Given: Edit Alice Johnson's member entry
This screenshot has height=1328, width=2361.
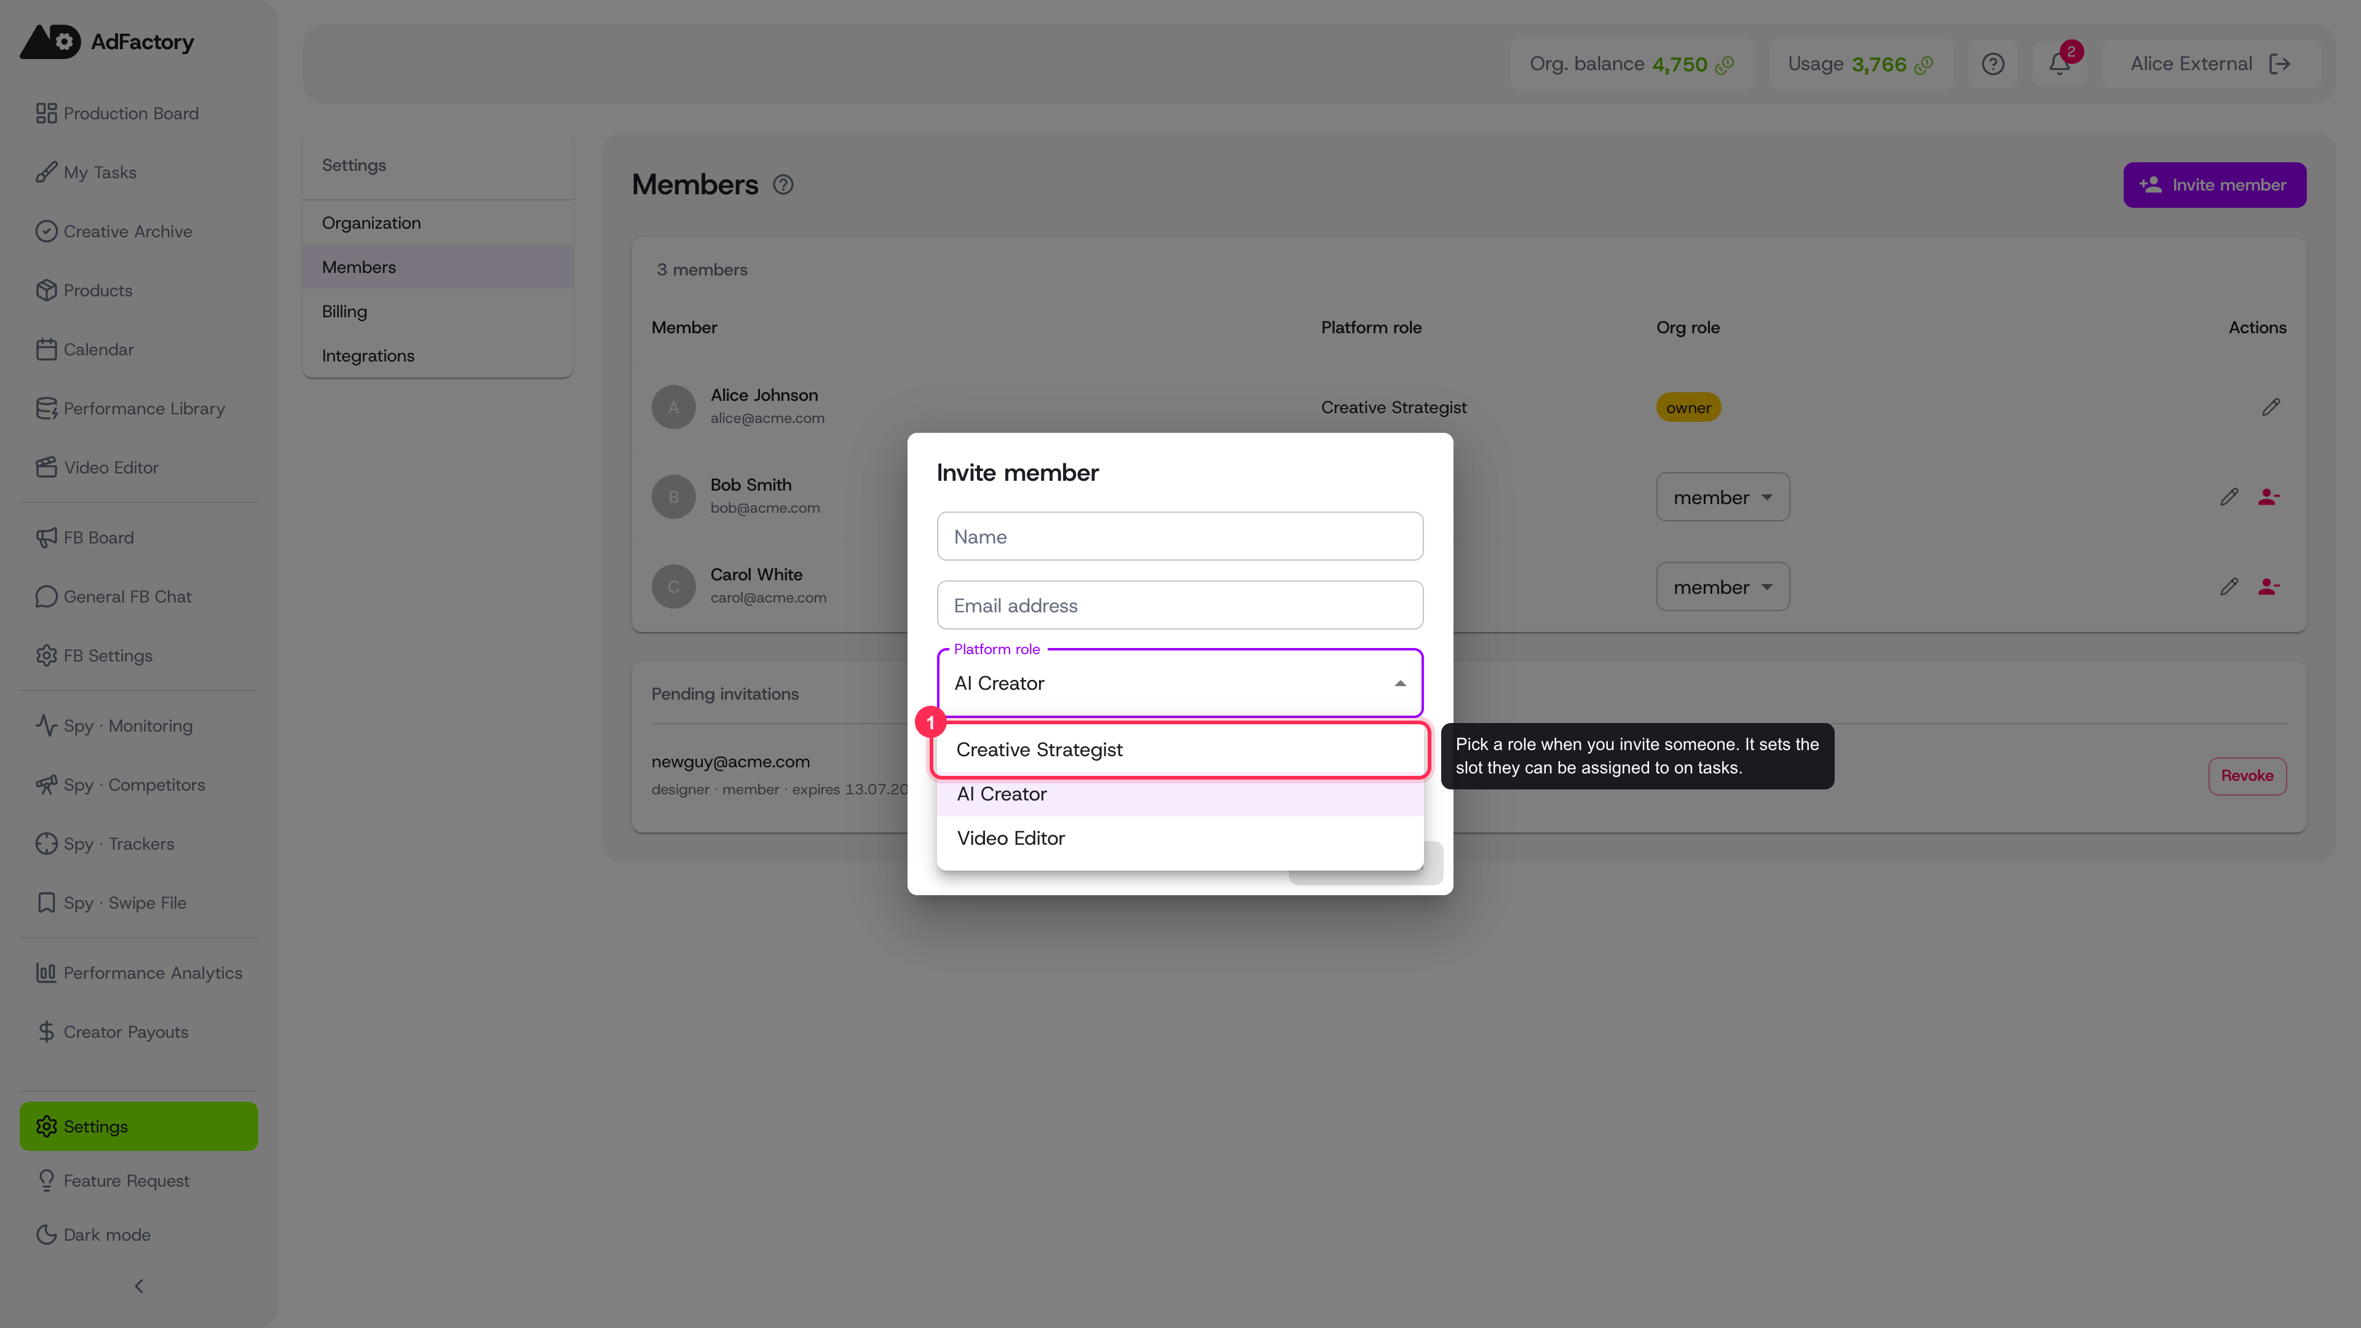Looking at the screenshot, I should (2271, 407).
